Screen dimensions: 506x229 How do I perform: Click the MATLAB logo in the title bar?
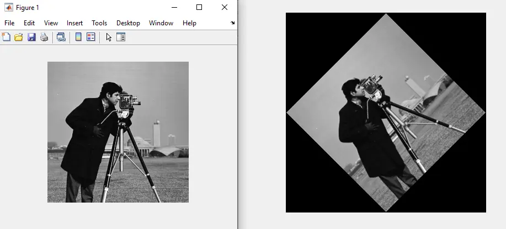pyautogui.click(x=9, y=7)
